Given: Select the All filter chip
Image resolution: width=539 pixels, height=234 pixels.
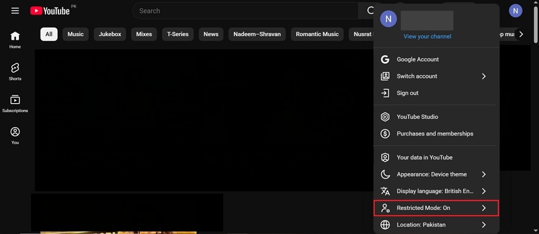Looking at the screenshot, I should [x=49, y=34].
